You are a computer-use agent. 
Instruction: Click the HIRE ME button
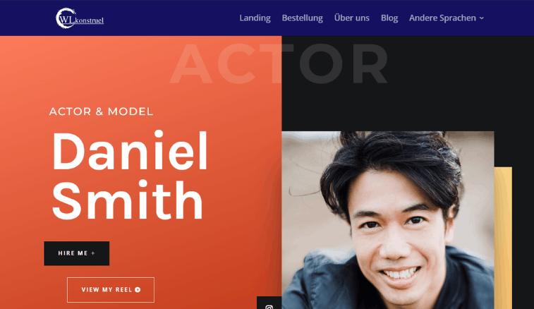pos(77,253)
